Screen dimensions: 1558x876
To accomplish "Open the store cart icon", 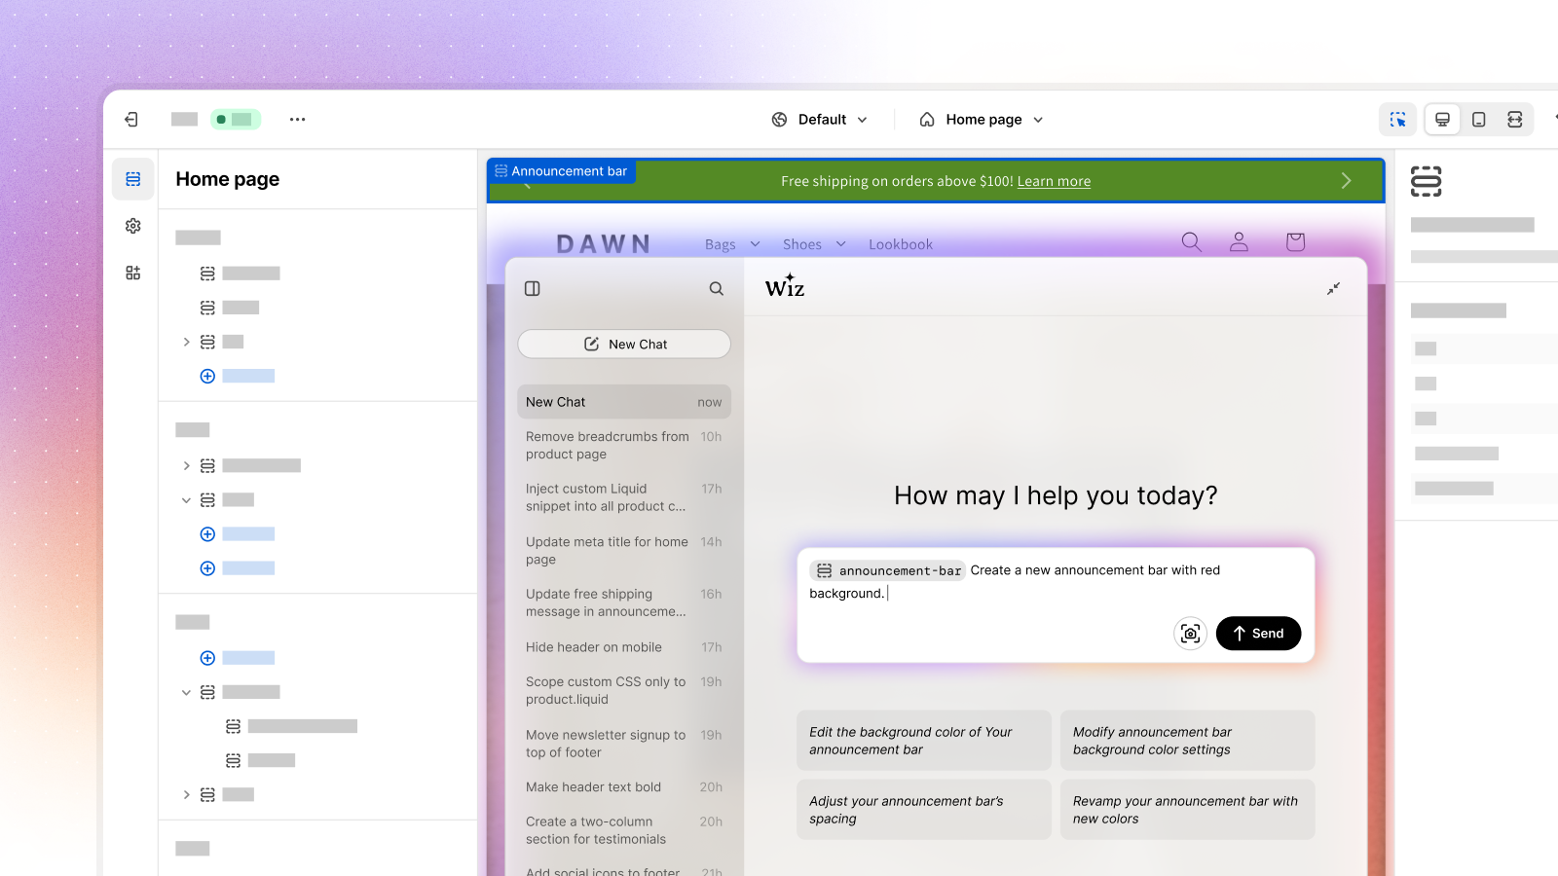I will [x=1295, y=242].
